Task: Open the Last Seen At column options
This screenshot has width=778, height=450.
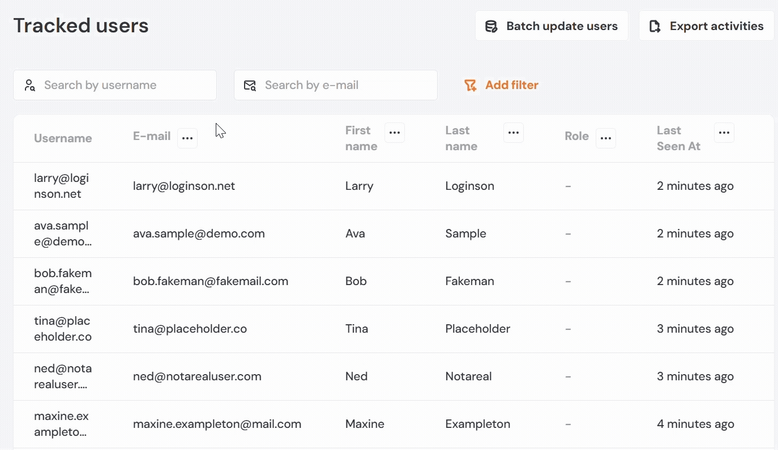Action: pos(724,133)
